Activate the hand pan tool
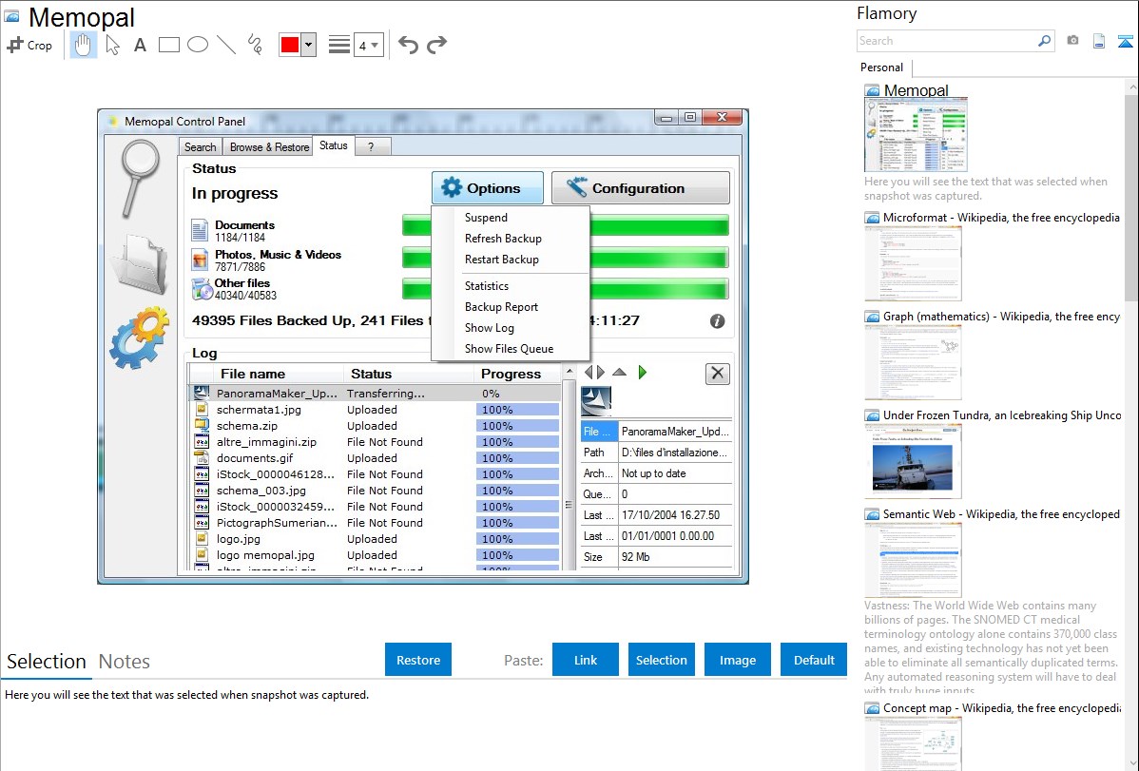The width and height of the screenshot is (1139, 771). (x=84, y=45)
